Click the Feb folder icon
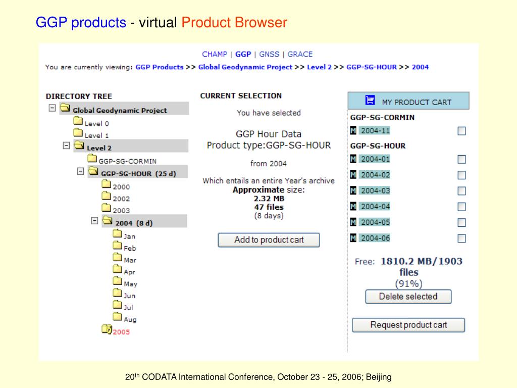Screen dimensions: 517x388 [117, 245]
